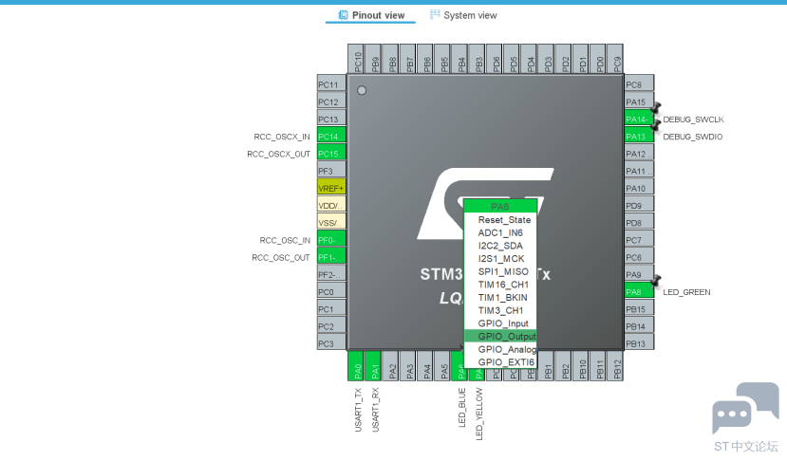The image size is (787, 461).
Task: Select the PA0 USART1_TX pin
Action: pos(356,366)
